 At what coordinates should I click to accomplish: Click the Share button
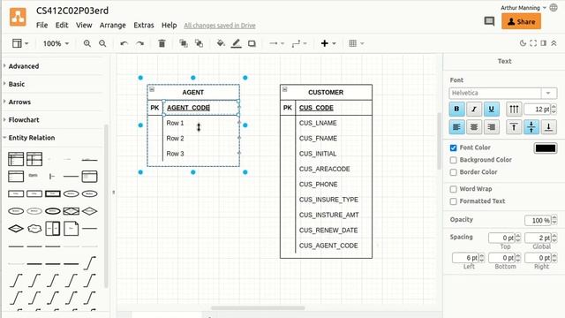[521, 21]
